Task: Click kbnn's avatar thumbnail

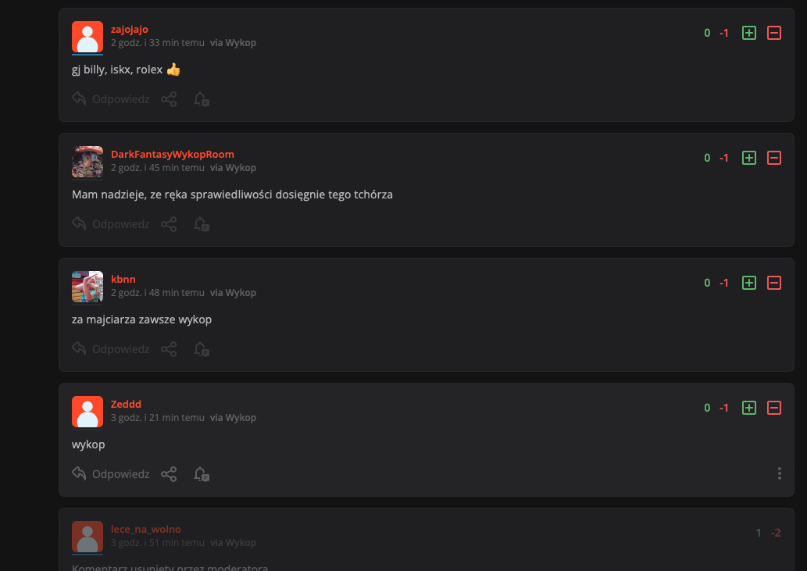Action: coord(87,287)
